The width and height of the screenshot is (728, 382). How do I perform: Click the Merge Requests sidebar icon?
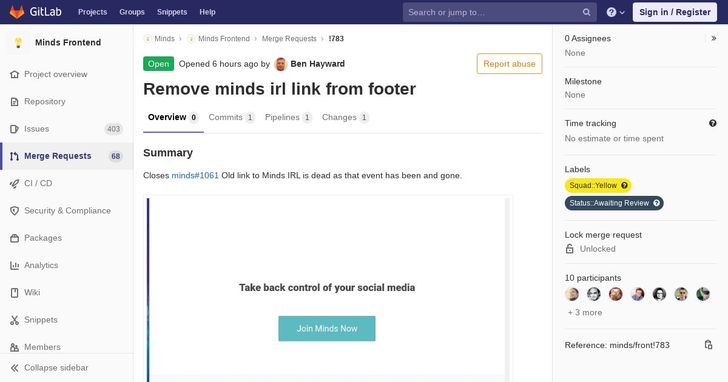click(15, 156)
